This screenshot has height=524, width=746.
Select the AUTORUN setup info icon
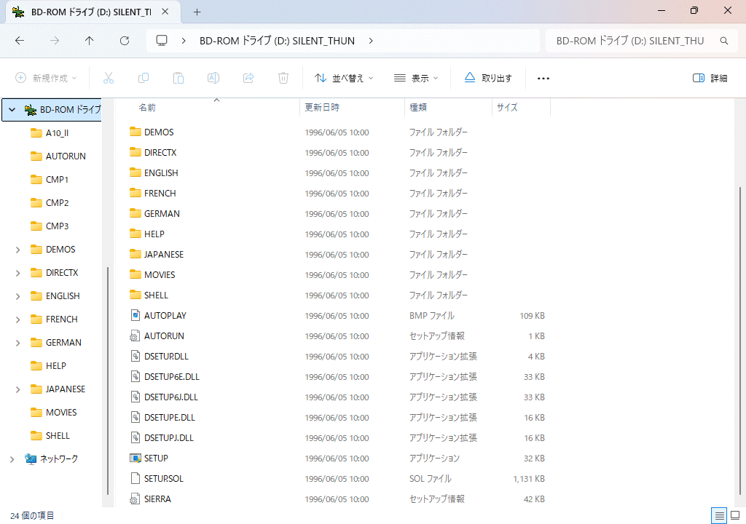coord(135,336)
